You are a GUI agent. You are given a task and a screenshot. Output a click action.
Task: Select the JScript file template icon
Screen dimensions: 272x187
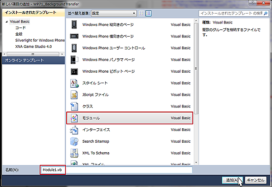pos(74,95)
